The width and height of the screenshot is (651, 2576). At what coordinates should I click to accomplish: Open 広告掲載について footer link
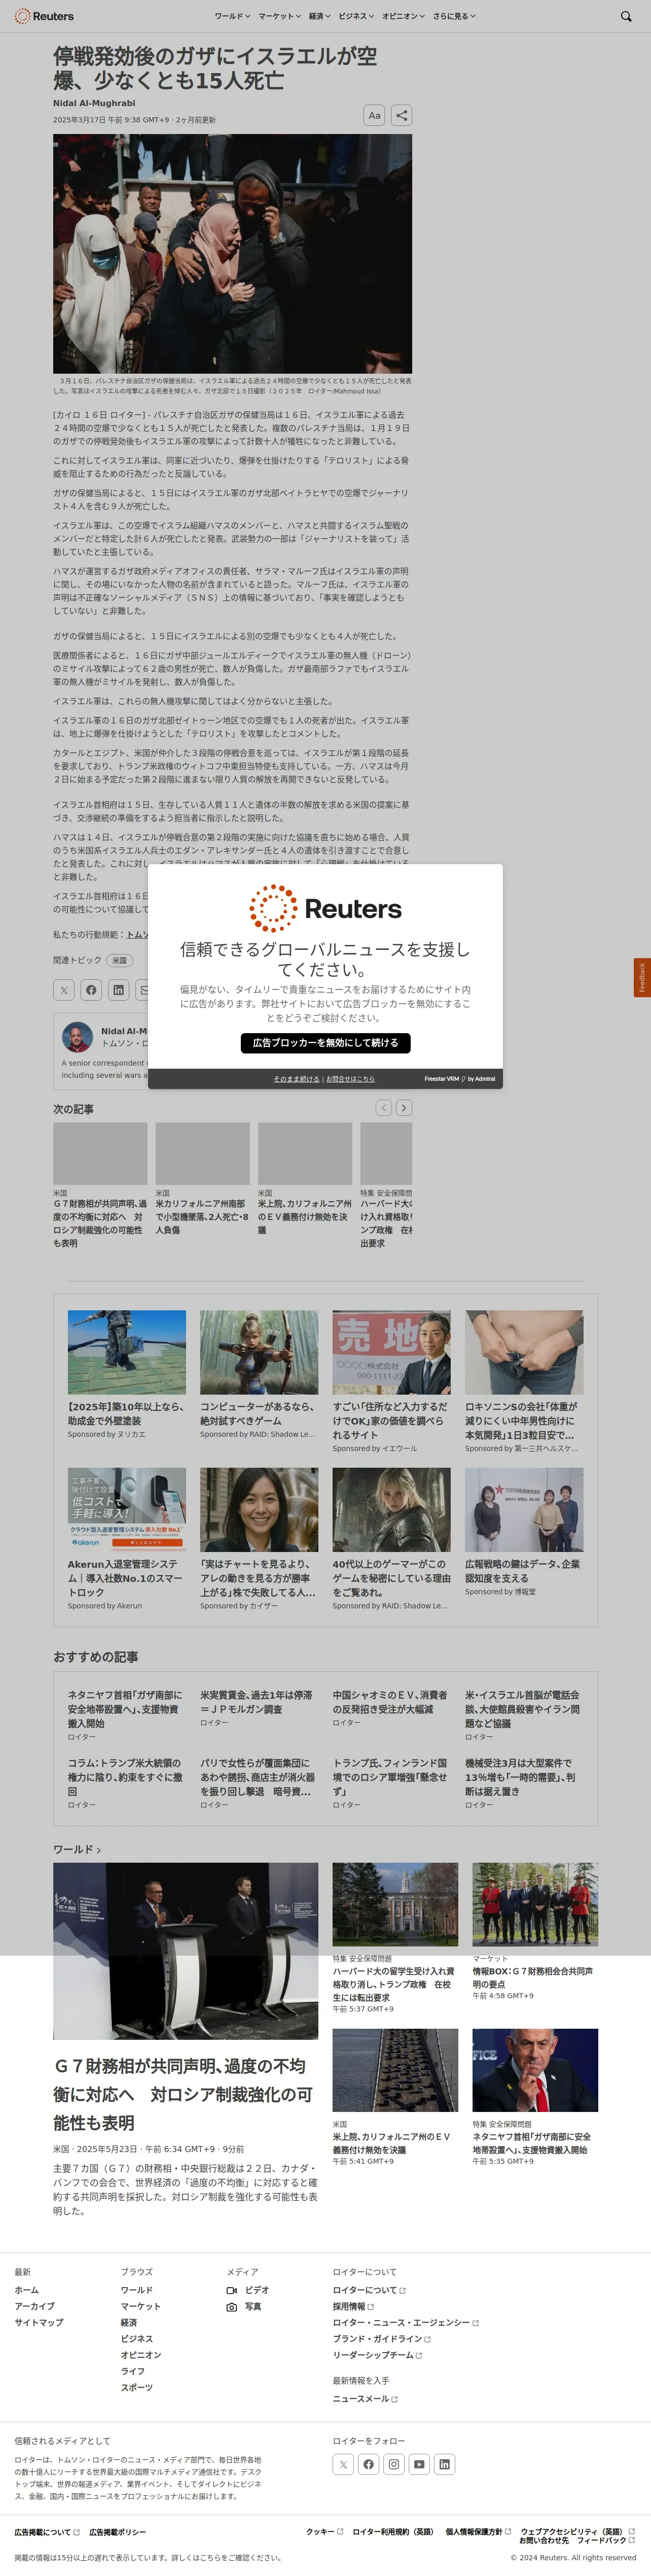(47, 2532)
